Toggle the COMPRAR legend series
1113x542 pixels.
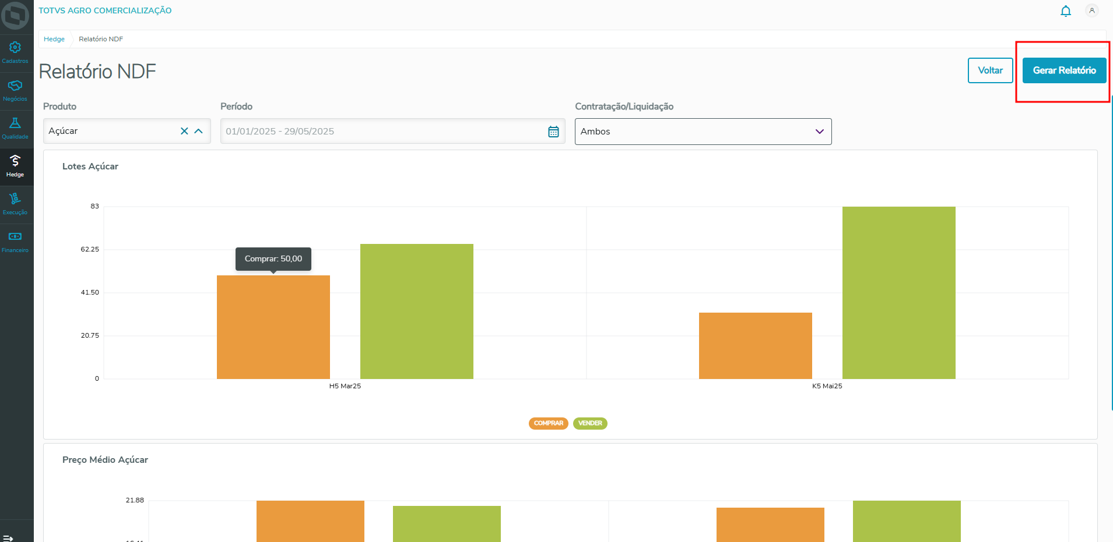tap(549, 423)
